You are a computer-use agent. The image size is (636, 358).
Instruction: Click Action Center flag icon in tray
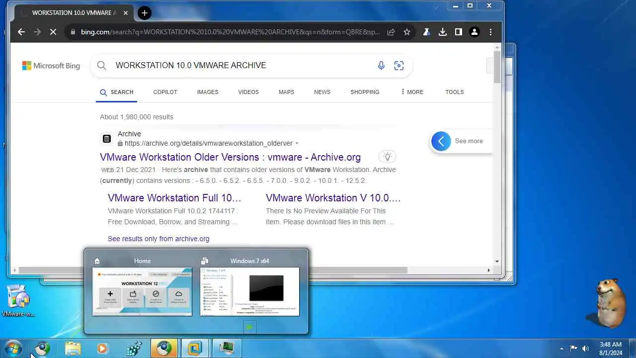click(x=573, y=348)
